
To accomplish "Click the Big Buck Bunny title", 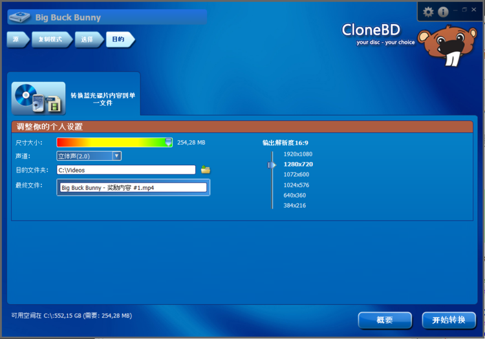I will tap(68, 17).
